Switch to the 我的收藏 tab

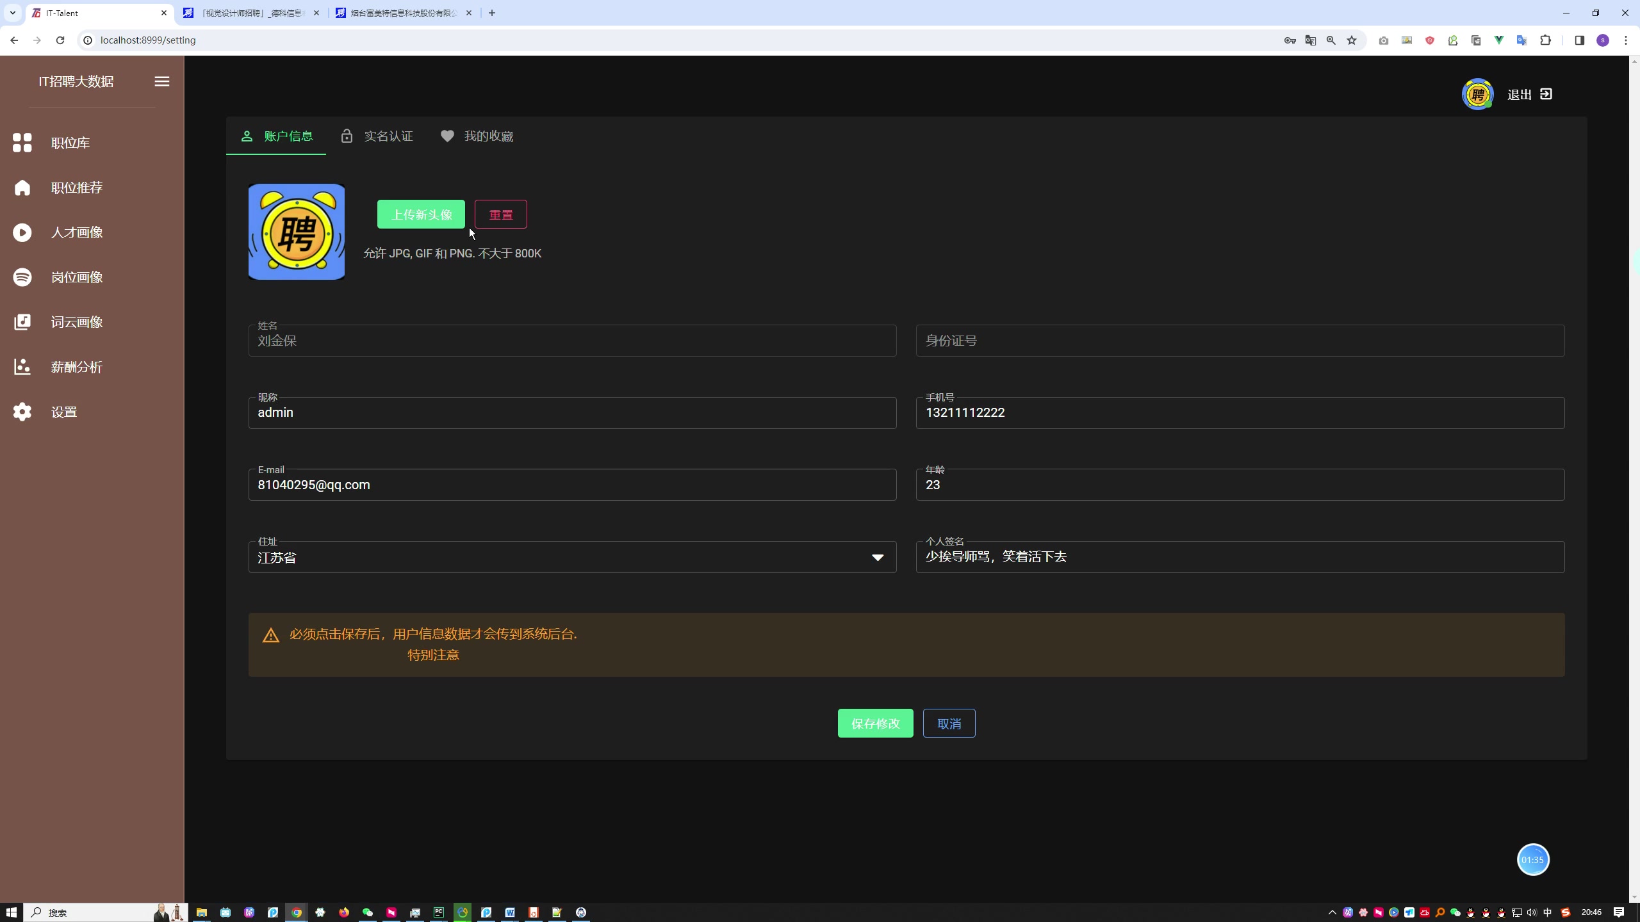477,136
